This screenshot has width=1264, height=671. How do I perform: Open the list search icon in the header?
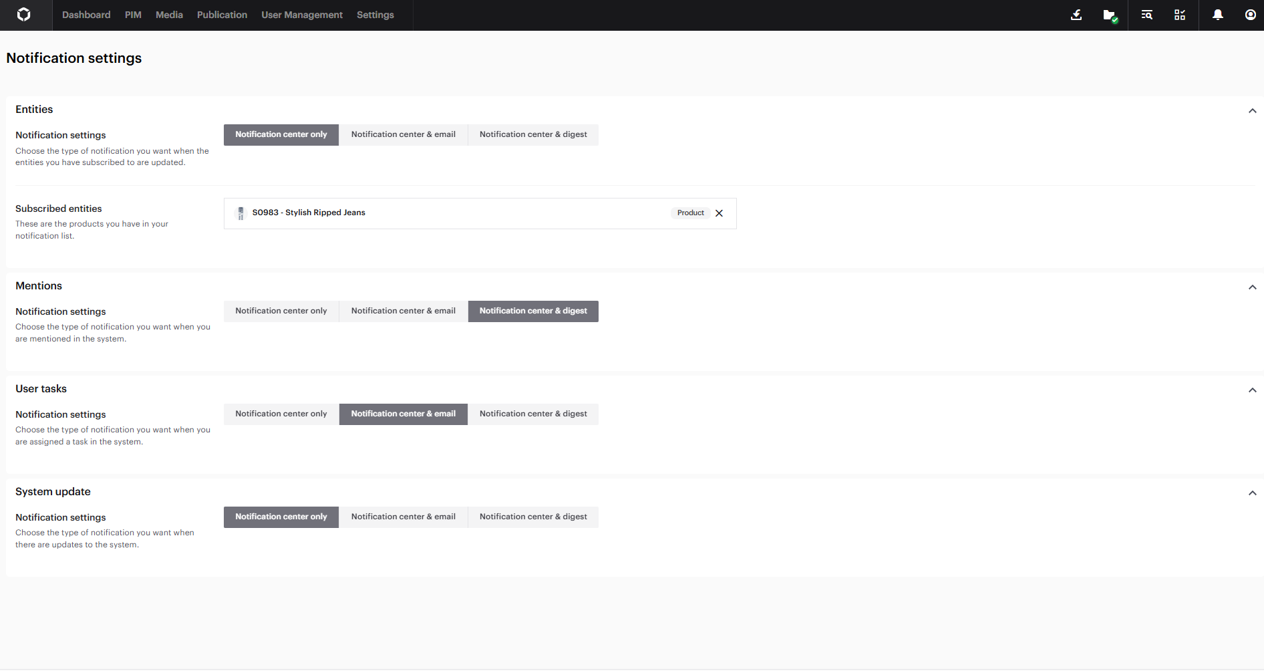[1147, 15]
